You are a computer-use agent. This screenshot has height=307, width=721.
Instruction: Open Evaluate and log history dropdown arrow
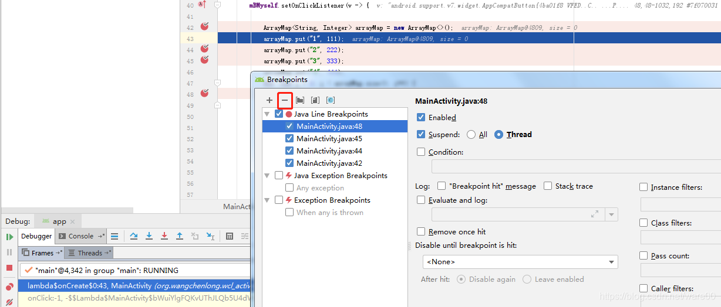pyautogui.click(x=612, y=214)
